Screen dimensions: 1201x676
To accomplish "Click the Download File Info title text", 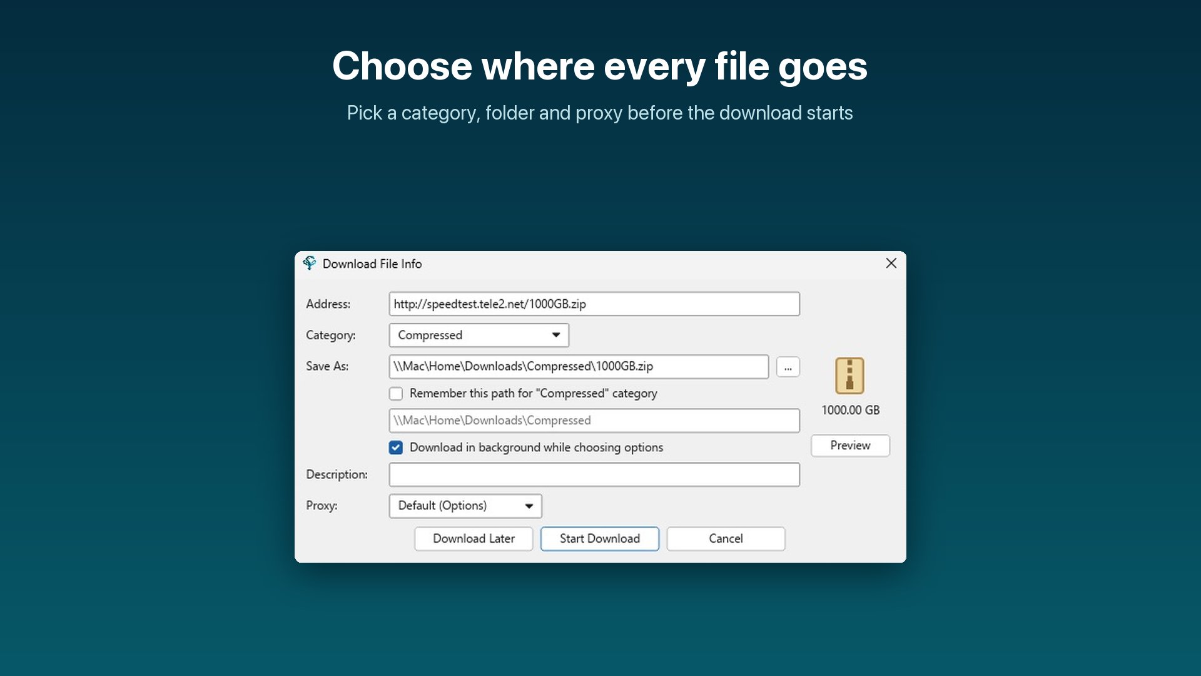I will point(372,264).
